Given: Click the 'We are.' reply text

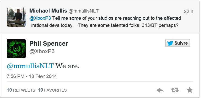Looking at the screenshot, I should click(x=68, y=66).
